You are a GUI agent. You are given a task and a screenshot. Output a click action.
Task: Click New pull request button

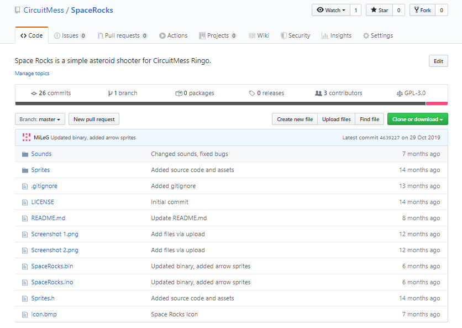point(94,119)
